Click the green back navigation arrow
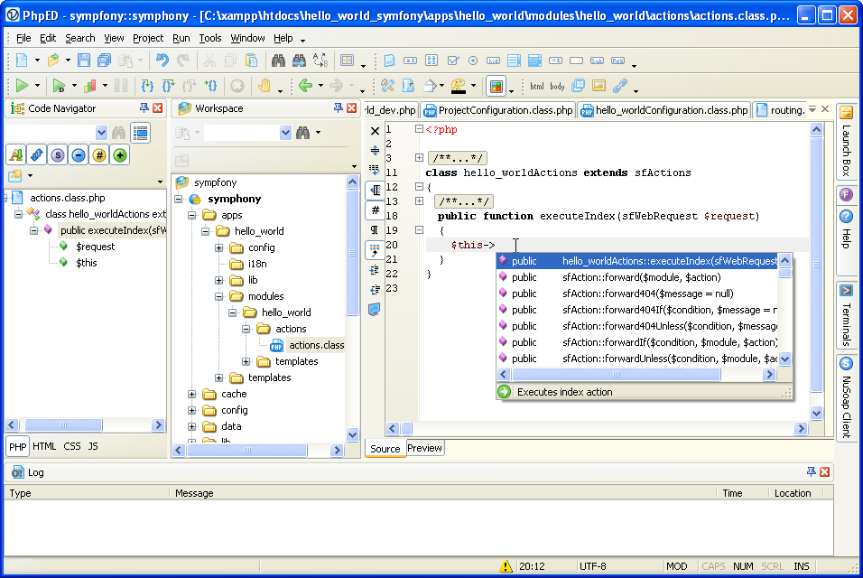 click(x=305, y=86)
